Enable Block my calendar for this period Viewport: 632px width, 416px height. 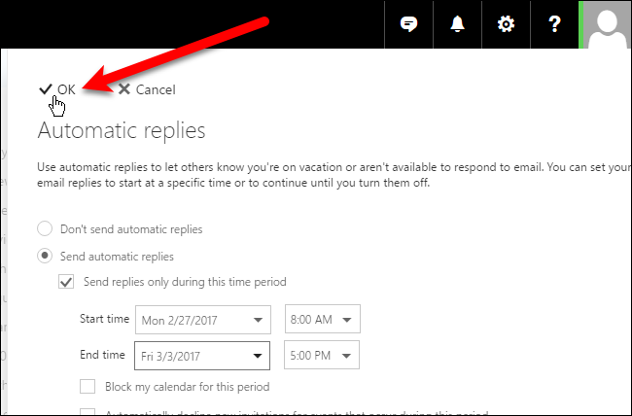pyautogui.click(x=88, y=386)
